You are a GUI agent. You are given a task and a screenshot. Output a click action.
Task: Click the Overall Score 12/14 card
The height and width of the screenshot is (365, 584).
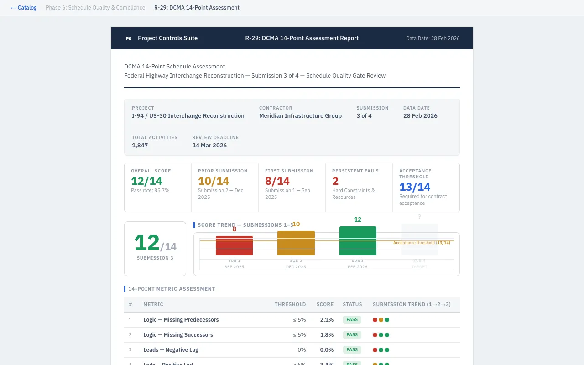pyautogui.click(x=157, y=187)
